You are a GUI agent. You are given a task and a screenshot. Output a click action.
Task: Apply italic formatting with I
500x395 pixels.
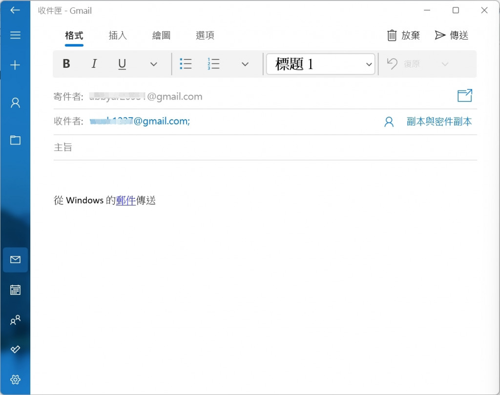tap(94, 64)
